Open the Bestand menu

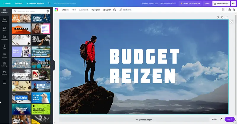pos(19,3)
